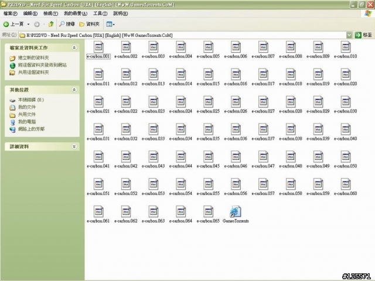Select the e-carbon.022 file icon

126,102
